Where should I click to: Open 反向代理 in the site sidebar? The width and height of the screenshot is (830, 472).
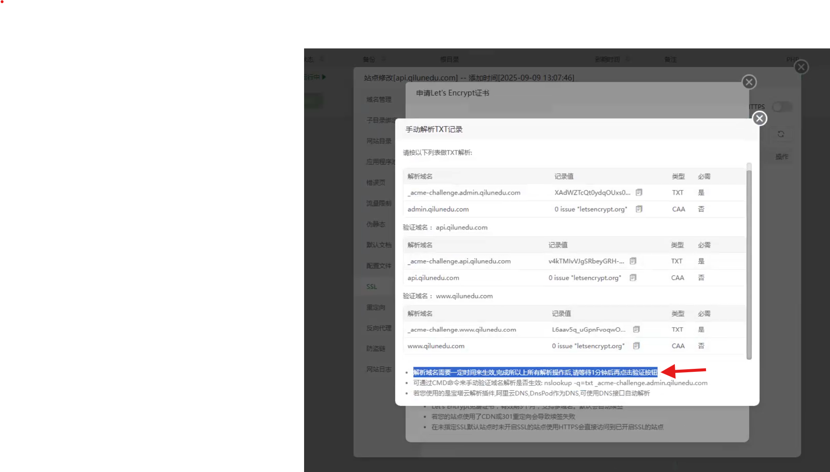(x=379, y=328)
